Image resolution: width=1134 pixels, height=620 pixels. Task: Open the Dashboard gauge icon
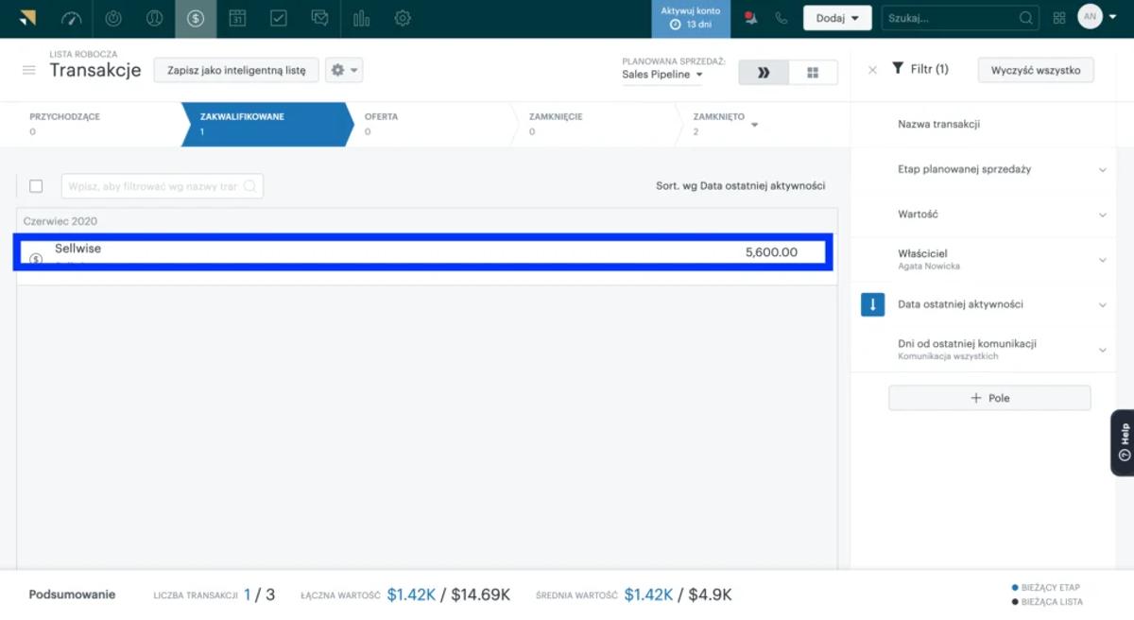click(x=72, y=18)
